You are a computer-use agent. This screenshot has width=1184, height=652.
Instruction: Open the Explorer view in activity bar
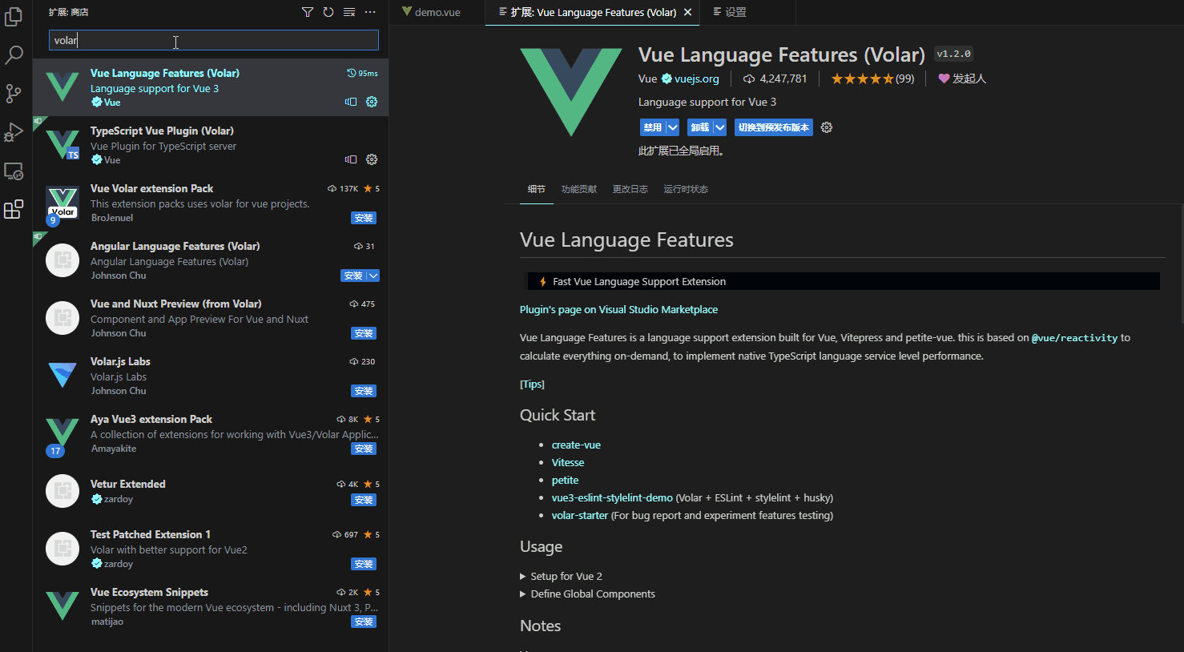14,16
